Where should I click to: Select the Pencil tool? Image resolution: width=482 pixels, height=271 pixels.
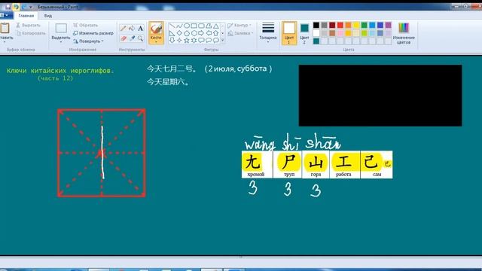coord(124,29)
